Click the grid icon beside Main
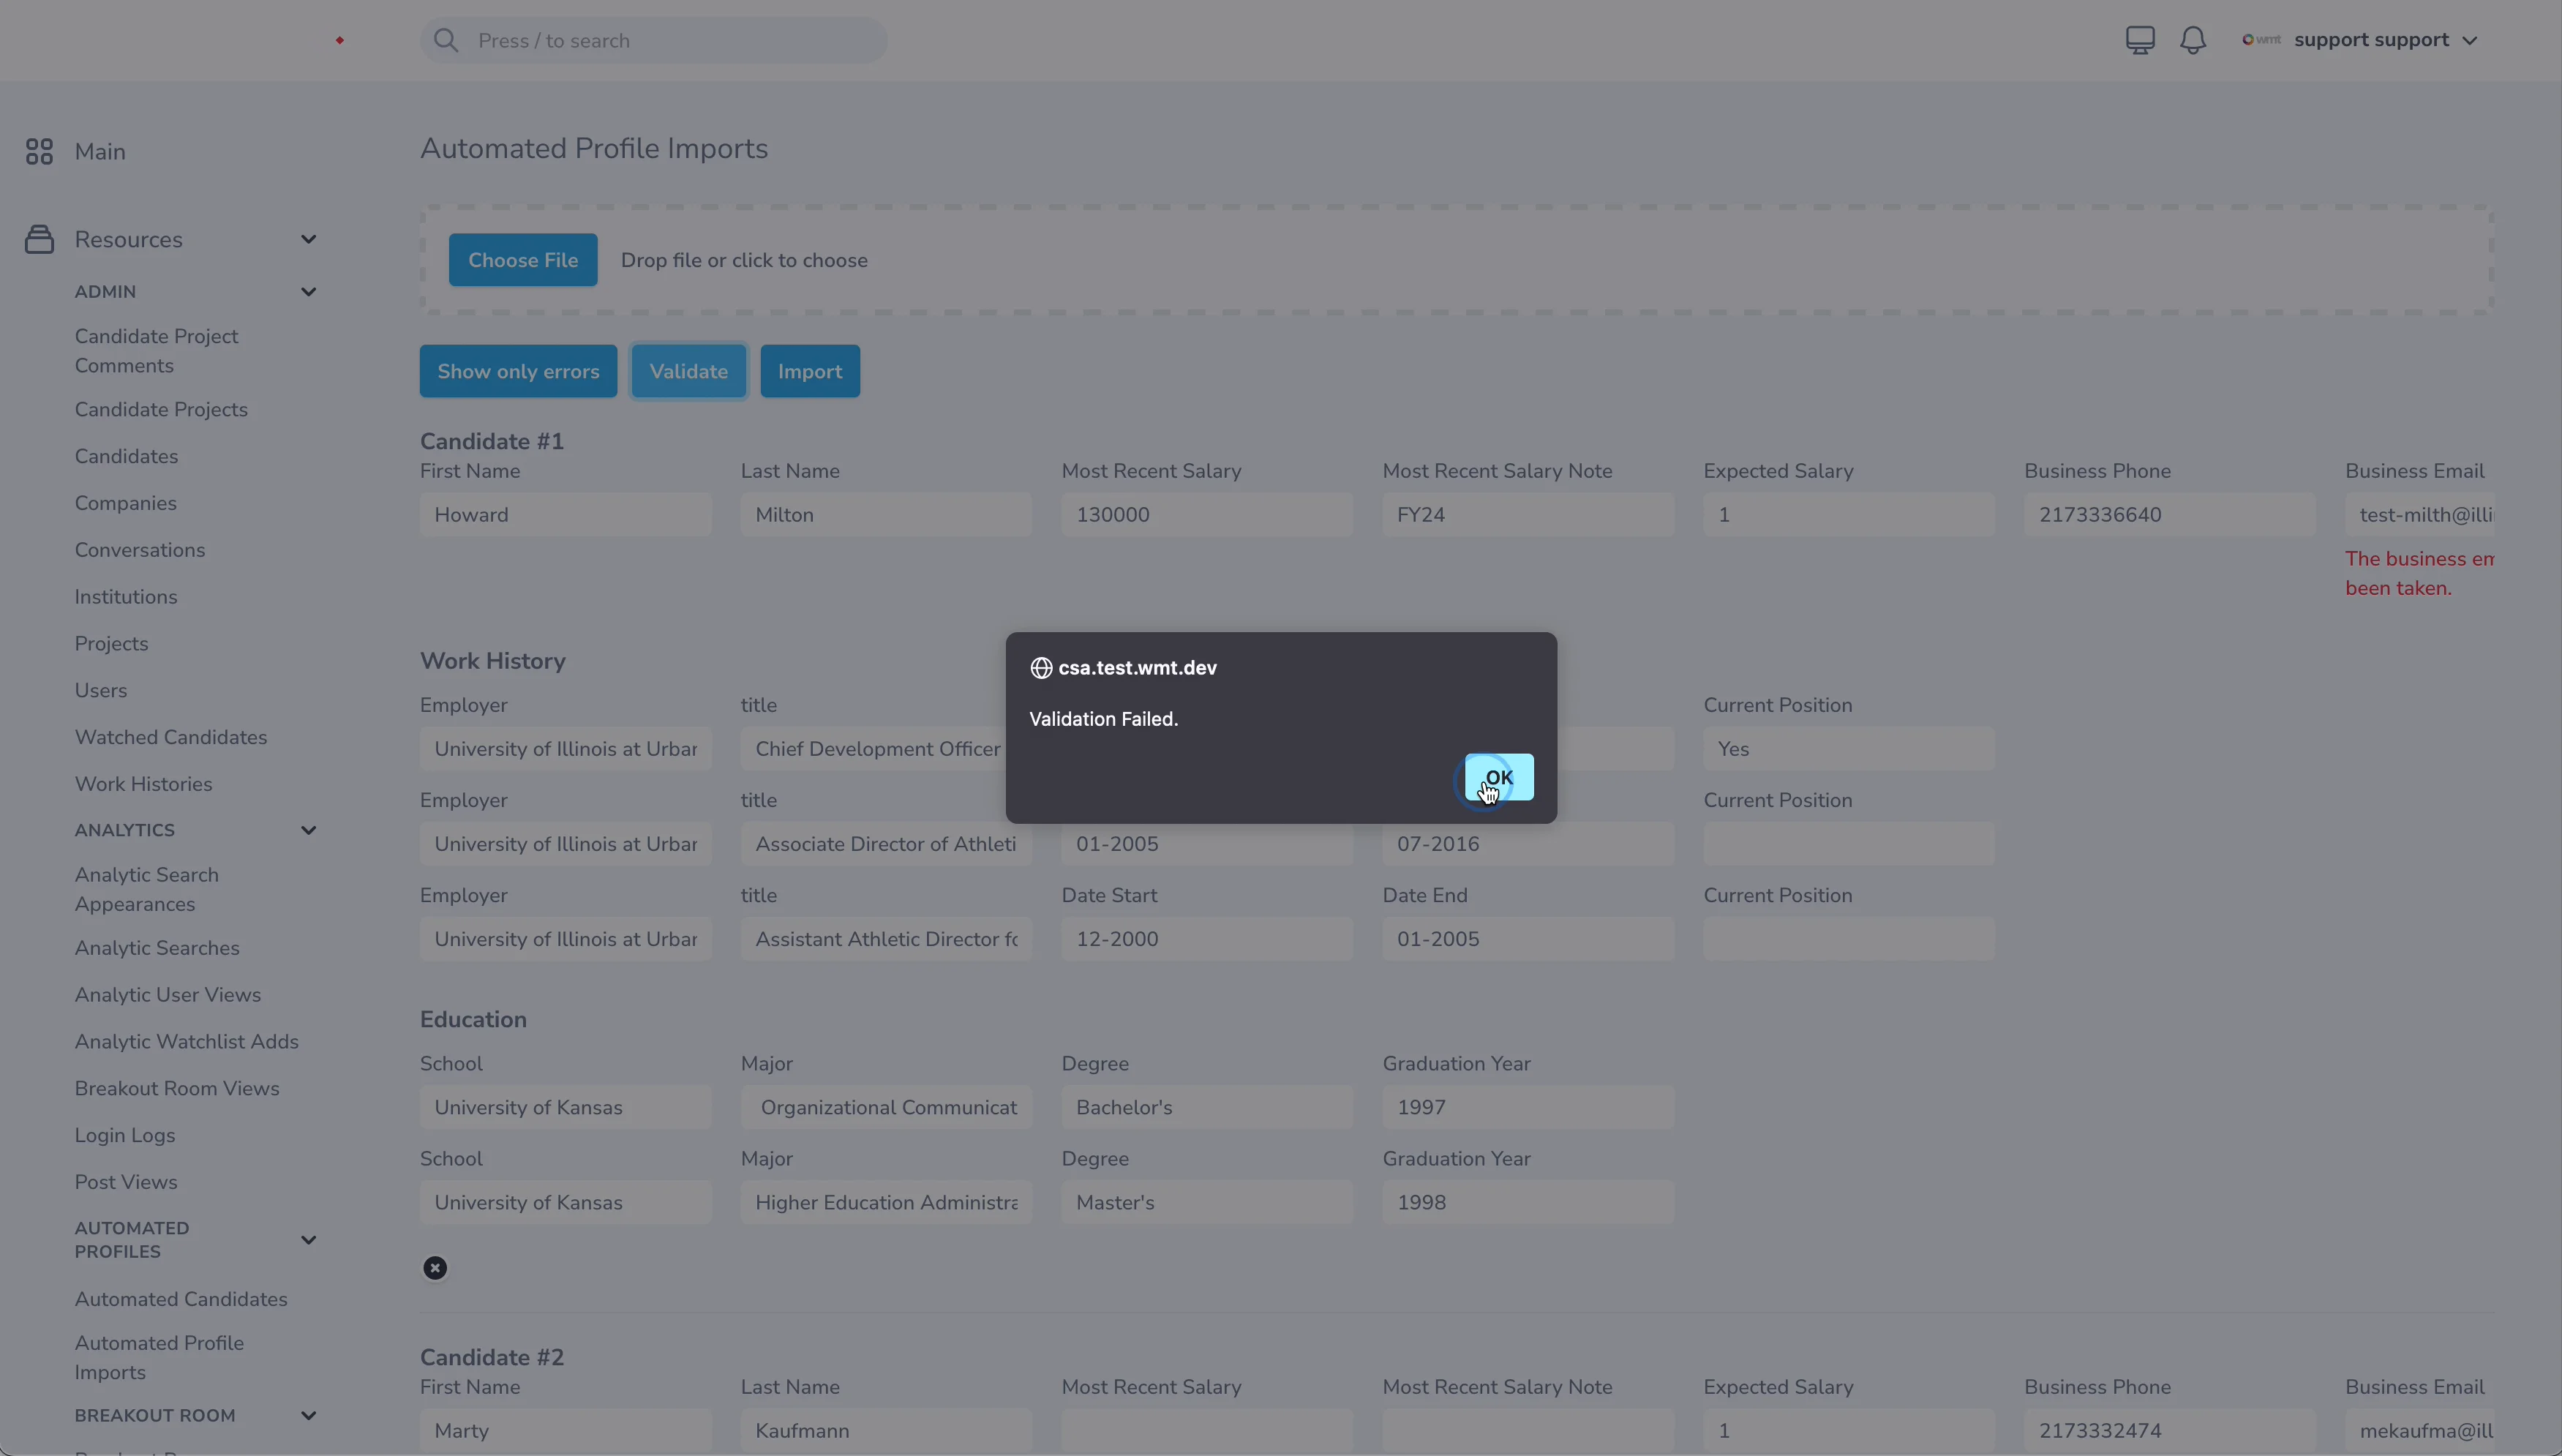2562x1456 pixels. pyautogui.click(x=39, y=151)
